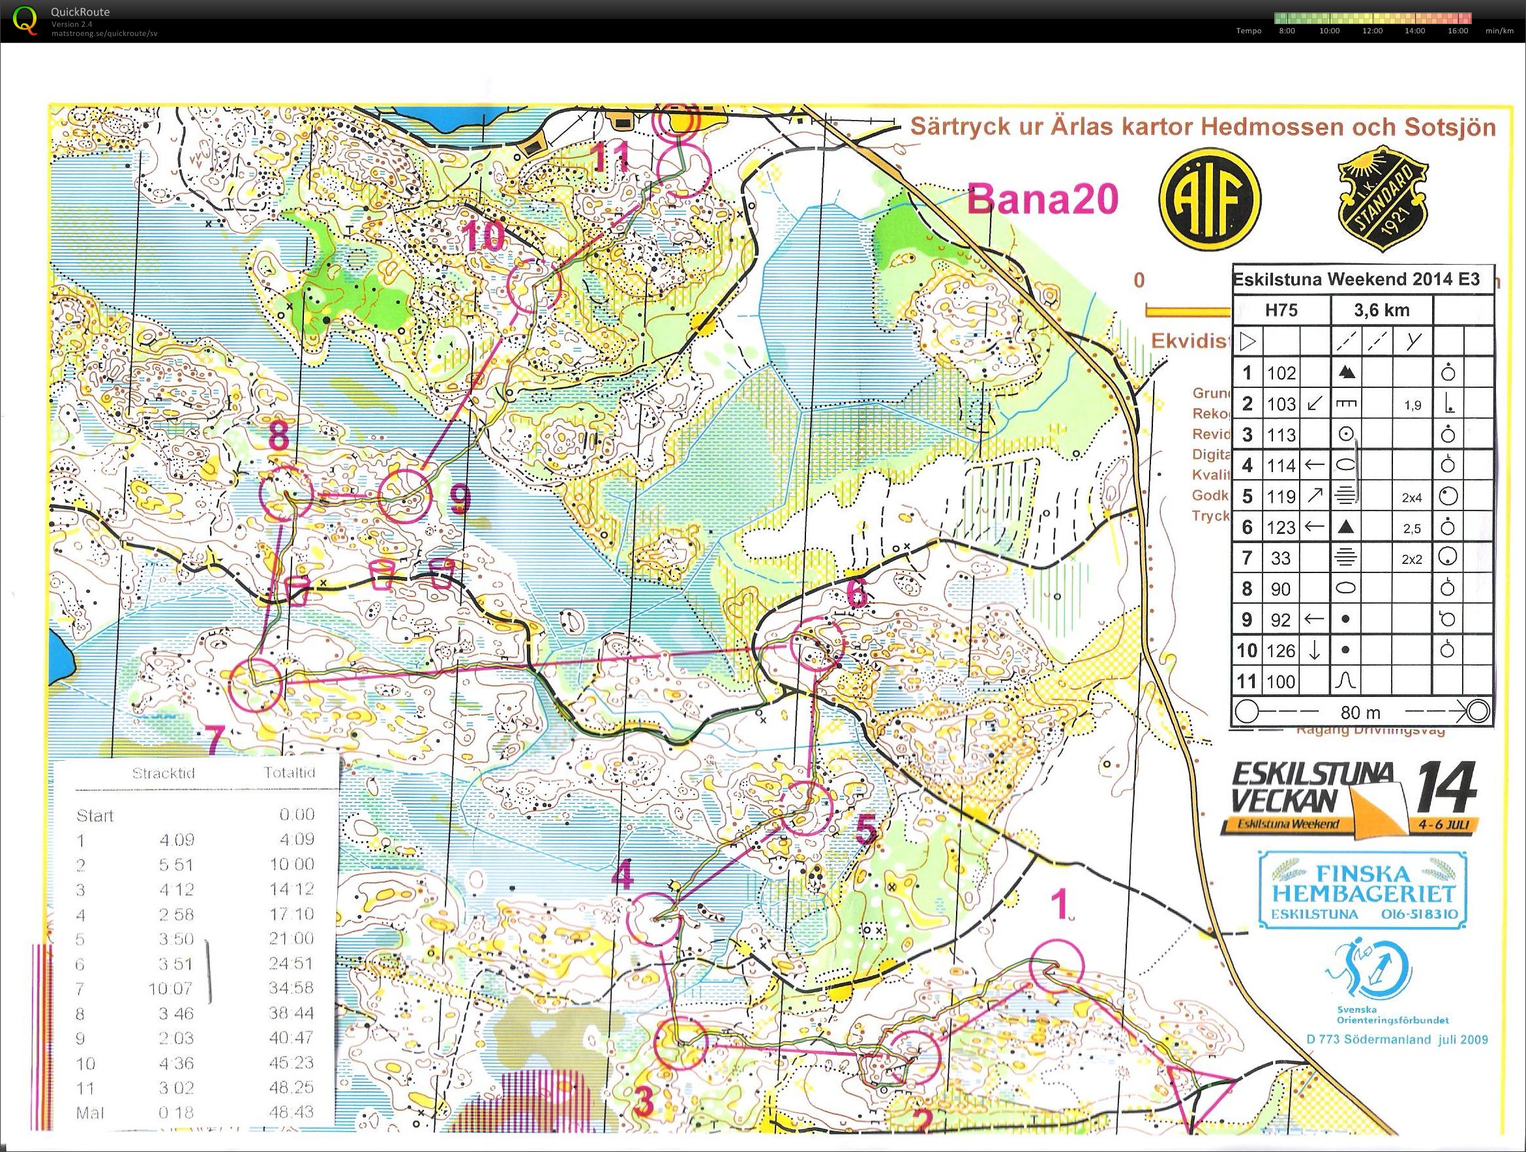The height and width of the screenshot is (1152, 1526).
Task: Click the oval symbol in control row 4
Action: click(x=1345, y=465)
